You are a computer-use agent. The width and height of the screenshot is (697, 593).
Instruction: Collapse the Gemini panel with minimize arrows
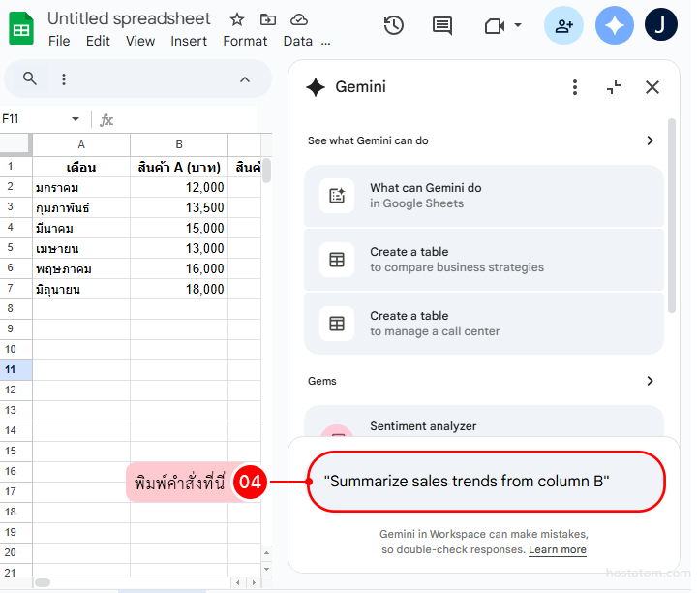[x=614, y=87]
